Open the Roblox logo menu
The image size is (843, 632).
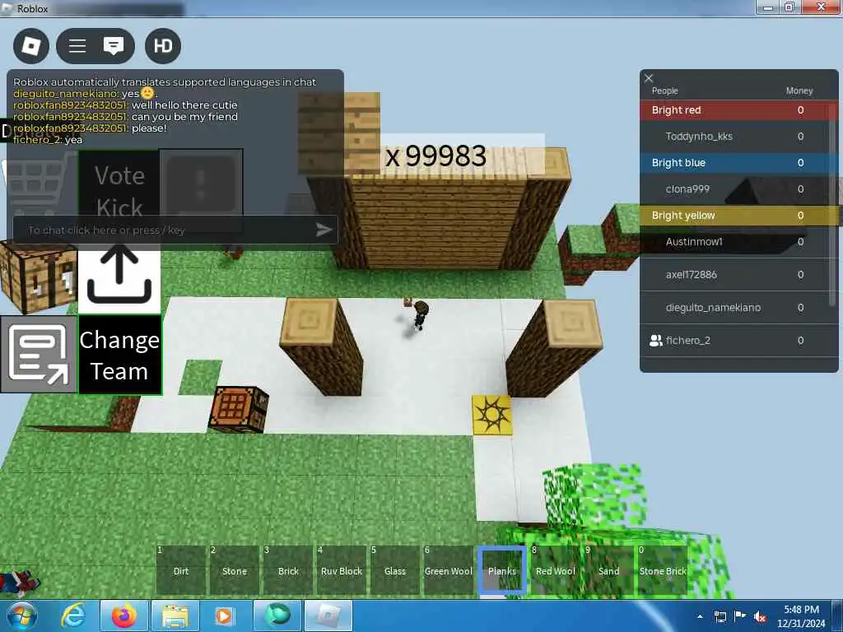pos(31,46)
